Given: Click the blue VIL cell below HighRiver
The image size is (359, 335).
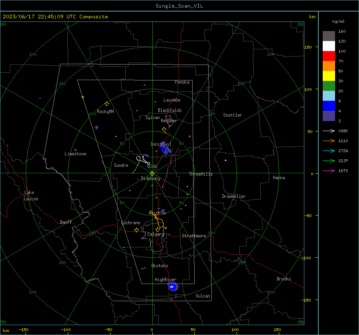Looking at the screenshot, I should click(173, 286).
